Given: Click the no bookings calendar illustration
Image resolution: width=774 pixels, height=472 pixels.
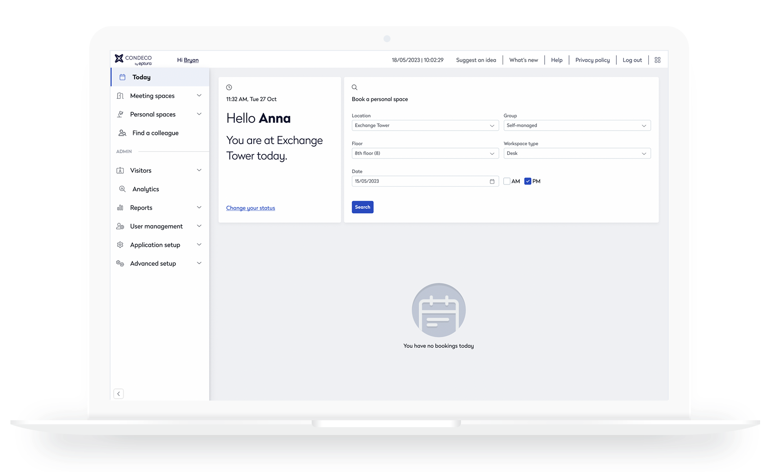Looking at the screenshot, I should (439, 310).
